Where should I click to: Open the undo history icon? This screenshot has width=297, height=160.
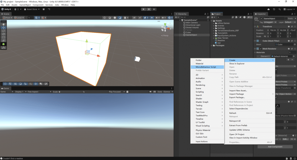tap(274, 9)
